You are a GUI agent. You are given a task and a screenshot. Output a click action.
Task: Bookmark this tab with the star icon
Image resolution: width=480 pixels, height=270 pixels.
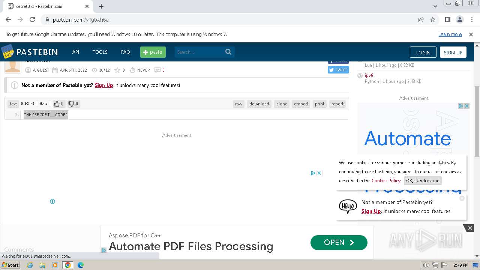[433, 19]
